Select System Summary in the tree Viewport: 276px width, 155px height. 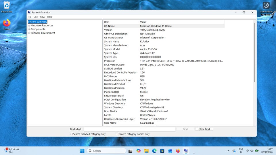37,22
